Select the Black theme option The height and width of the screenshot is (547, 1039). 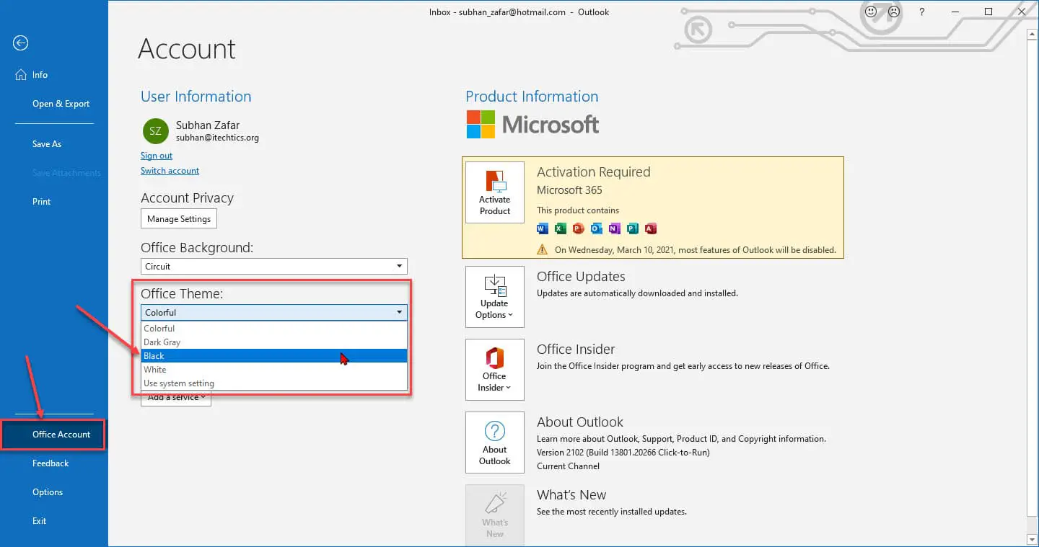point(274,356)
